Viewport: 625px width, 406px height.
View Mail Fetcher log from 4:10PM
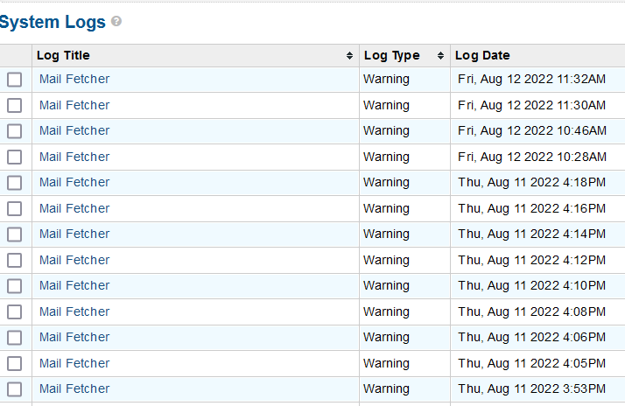[74, 285]
